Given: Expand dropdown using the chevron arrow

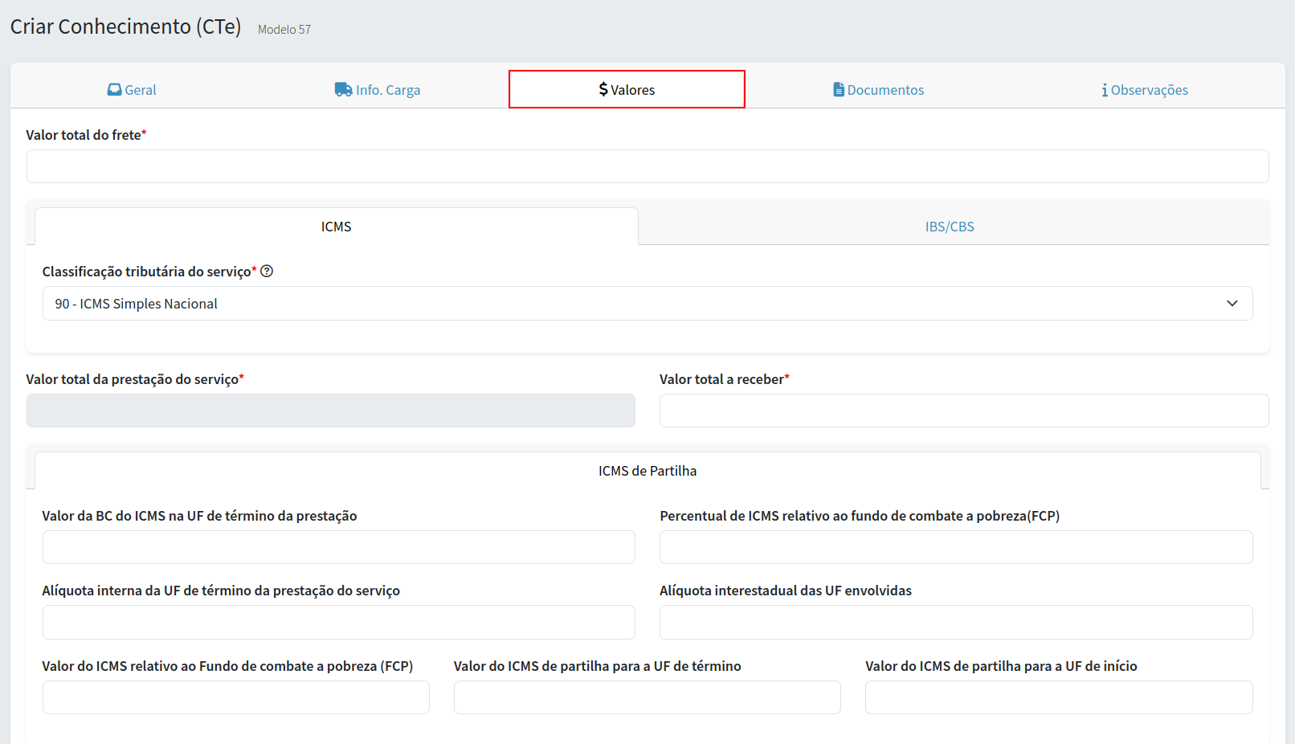Looking at the screenshot, I should coord(1232,304).
